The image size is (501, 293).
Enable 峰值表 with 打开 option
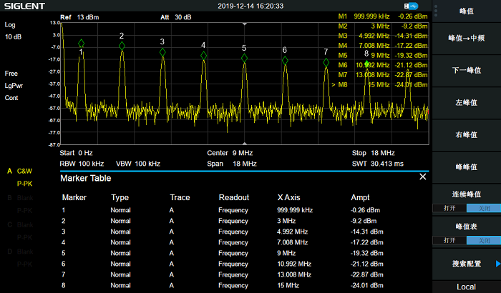coord(449,240)
